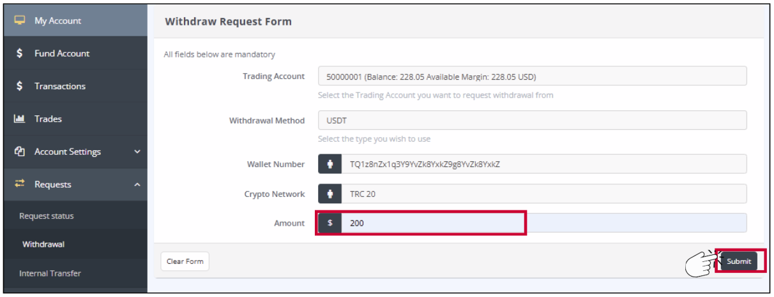774x297 pixels.
Task: Select the Withdrawal menu item
Action: pyautogui.click(x=43, y=244)
